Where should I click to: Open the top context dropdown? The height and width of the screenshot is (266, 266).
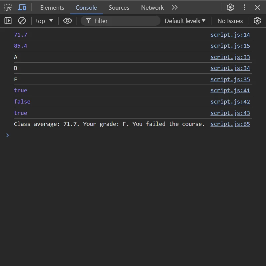[x=45, y=21]
